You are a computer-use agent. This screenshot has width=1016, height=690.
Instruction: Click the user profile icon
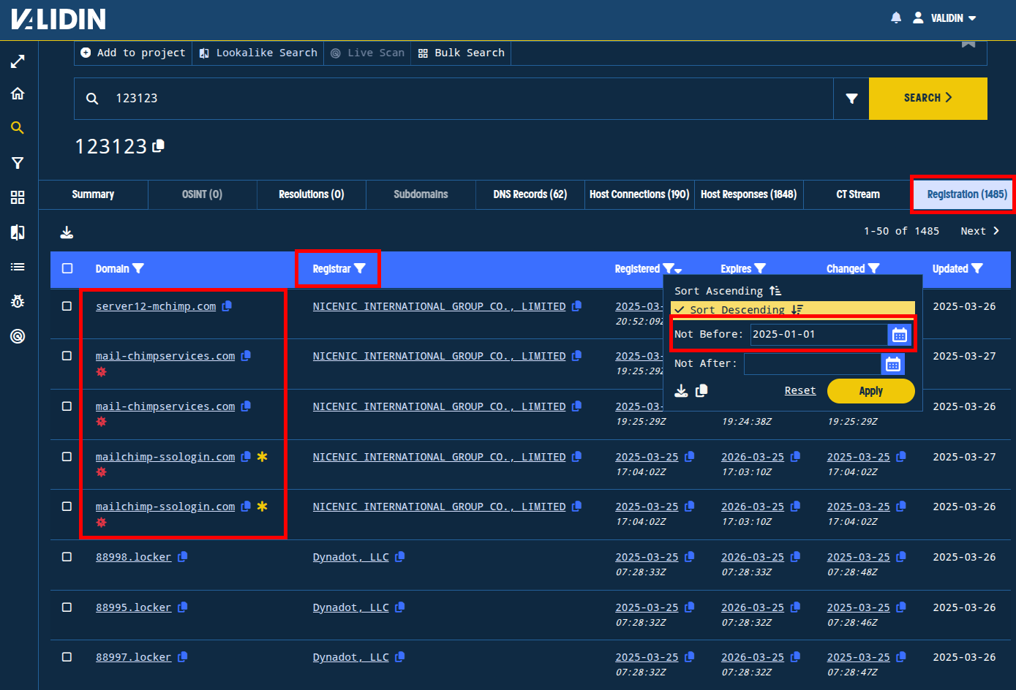point(918,18)
